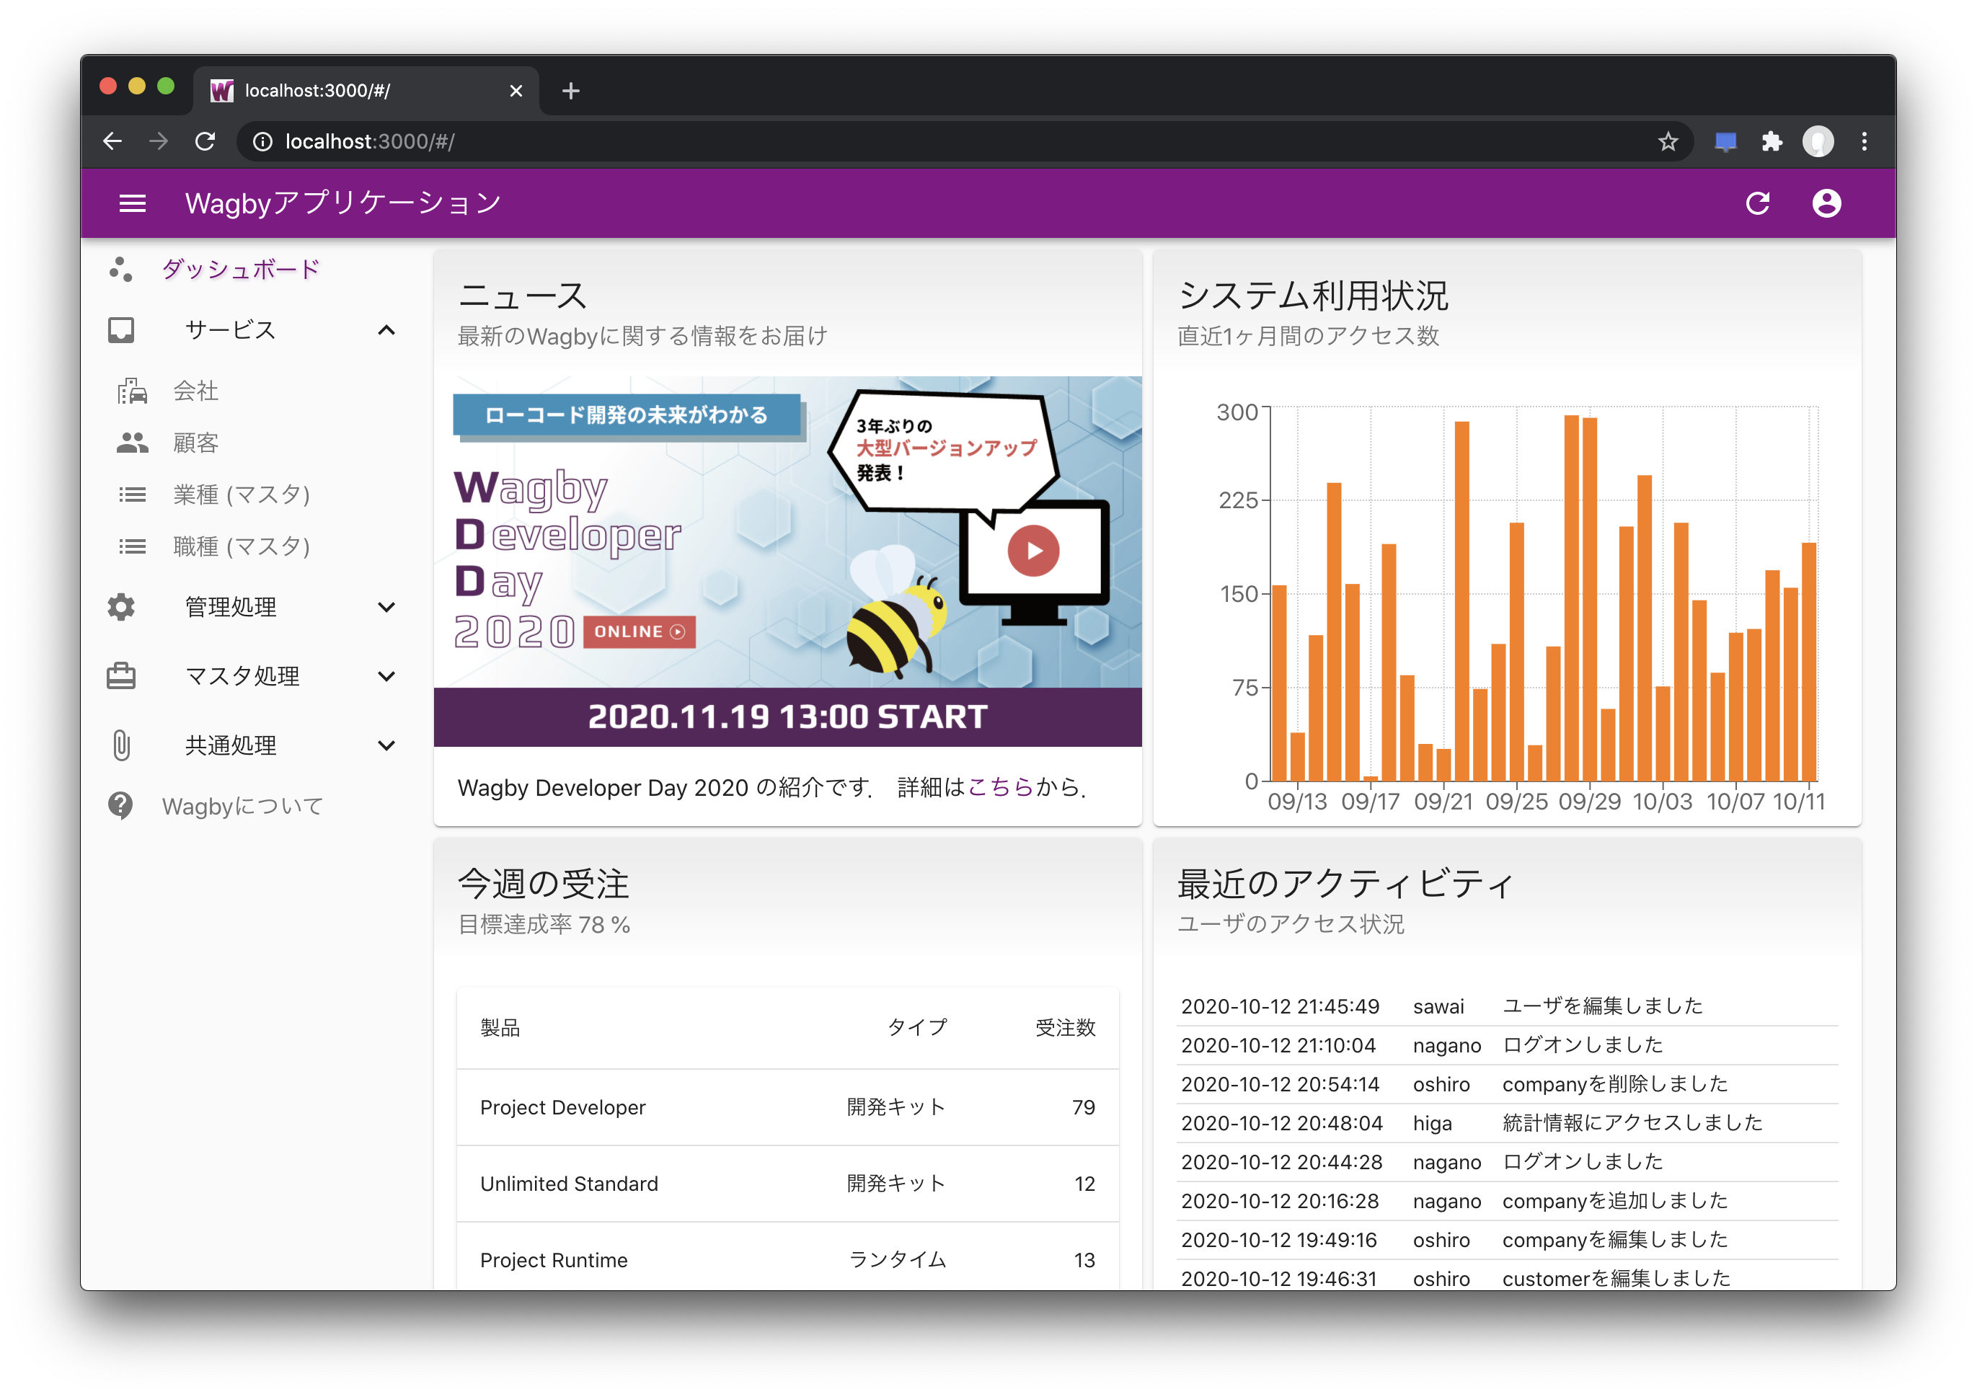Open the browser extensions puzzle icon
The width and height of the screenshot is (1977, 1397).
tap(1772, 141)
